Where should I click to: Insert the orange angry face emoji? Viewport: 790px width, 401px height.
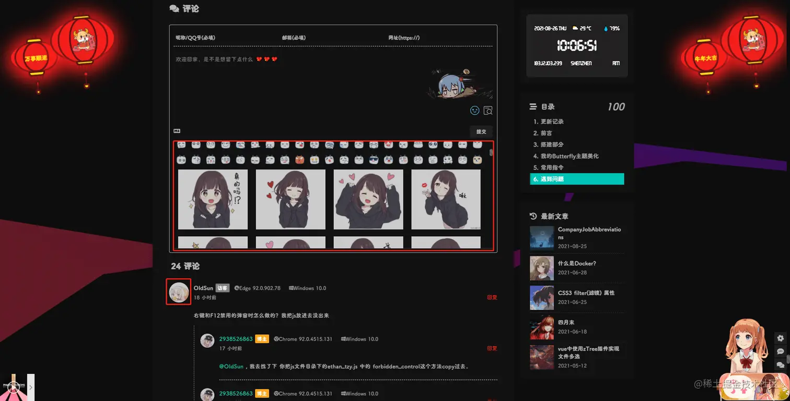point(299,160)
